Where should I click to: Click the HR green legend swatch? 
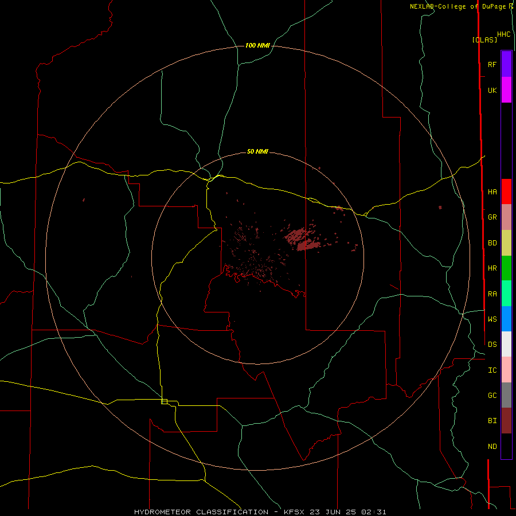pos(506,268)
